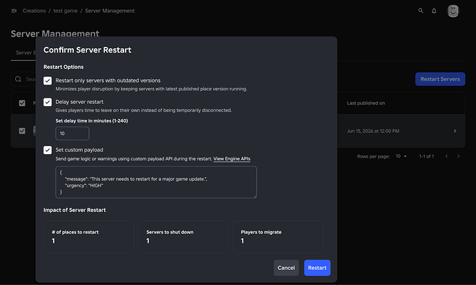
Task: Click 'Confirm Server Restart' dialog title
Action: 88,50
